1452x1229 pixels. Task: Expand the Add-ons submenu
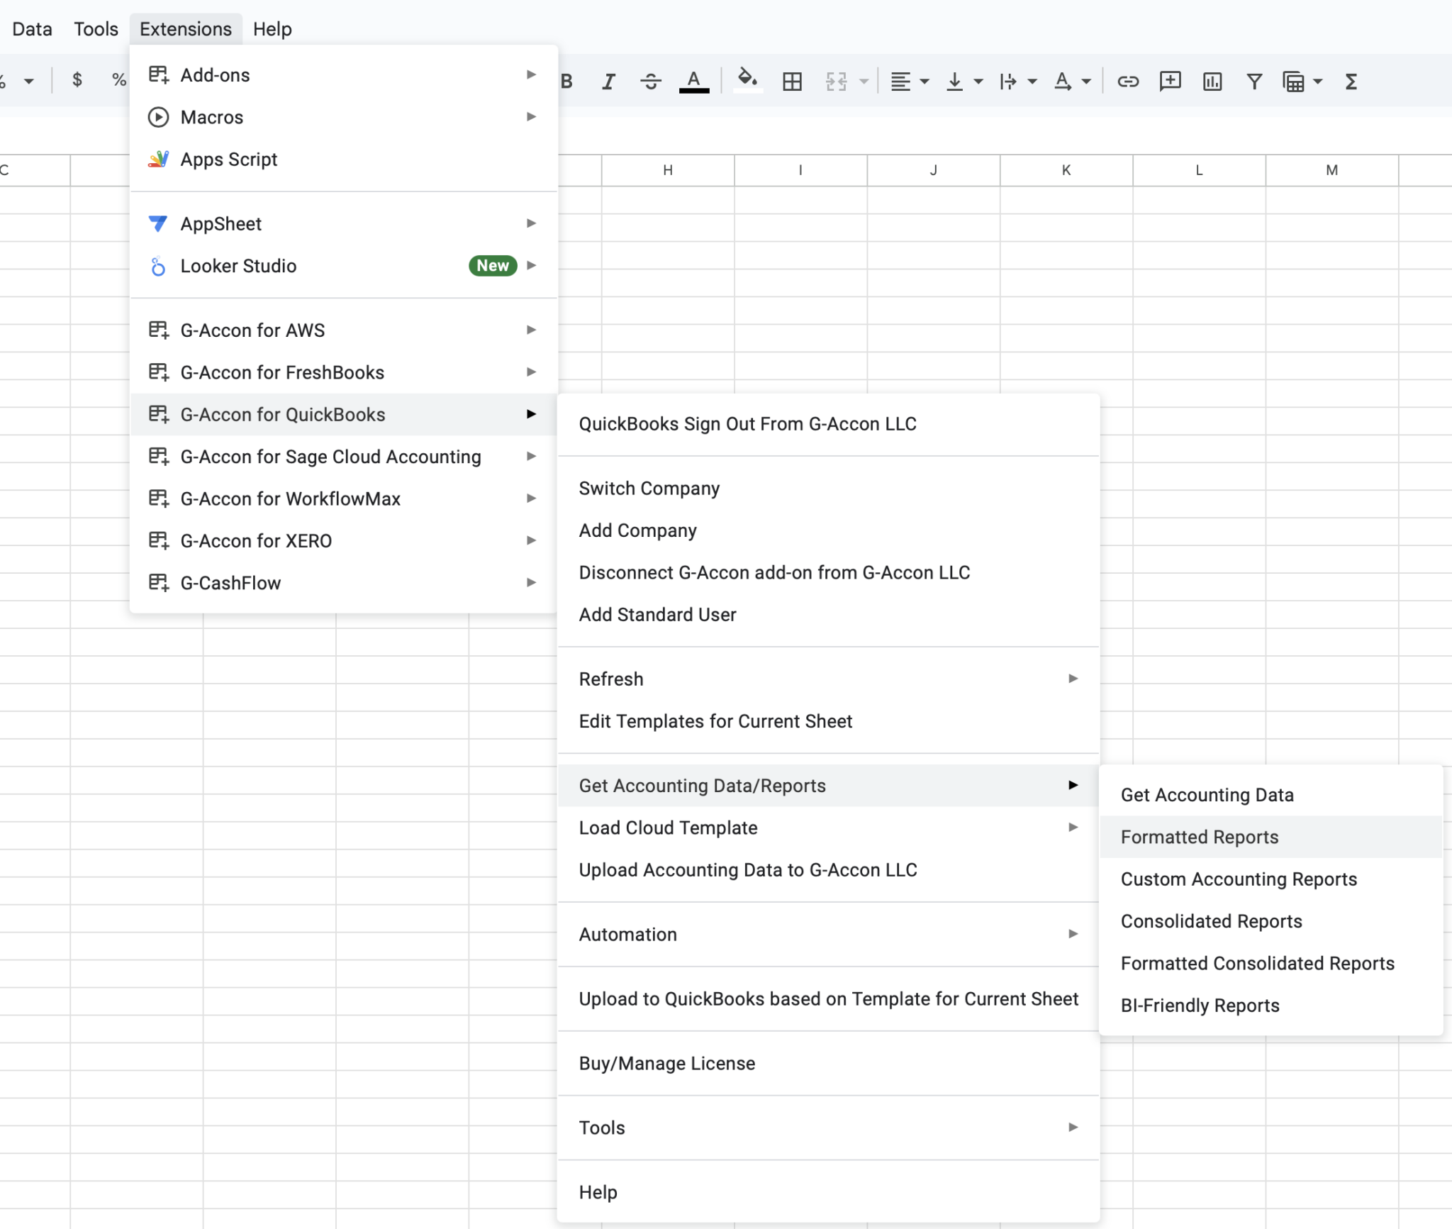pos(344,74)
